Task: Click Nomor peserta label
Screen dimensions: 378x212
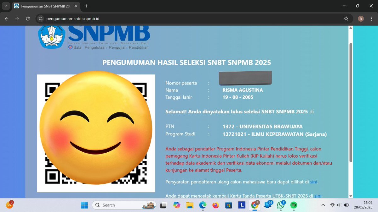Action: [x=181, y=83]
